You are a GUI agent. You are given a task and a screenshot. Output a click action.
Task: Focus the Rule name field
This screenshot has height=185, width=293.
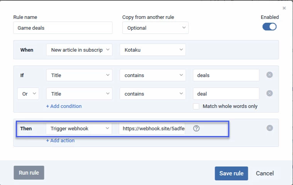[63, 28]
